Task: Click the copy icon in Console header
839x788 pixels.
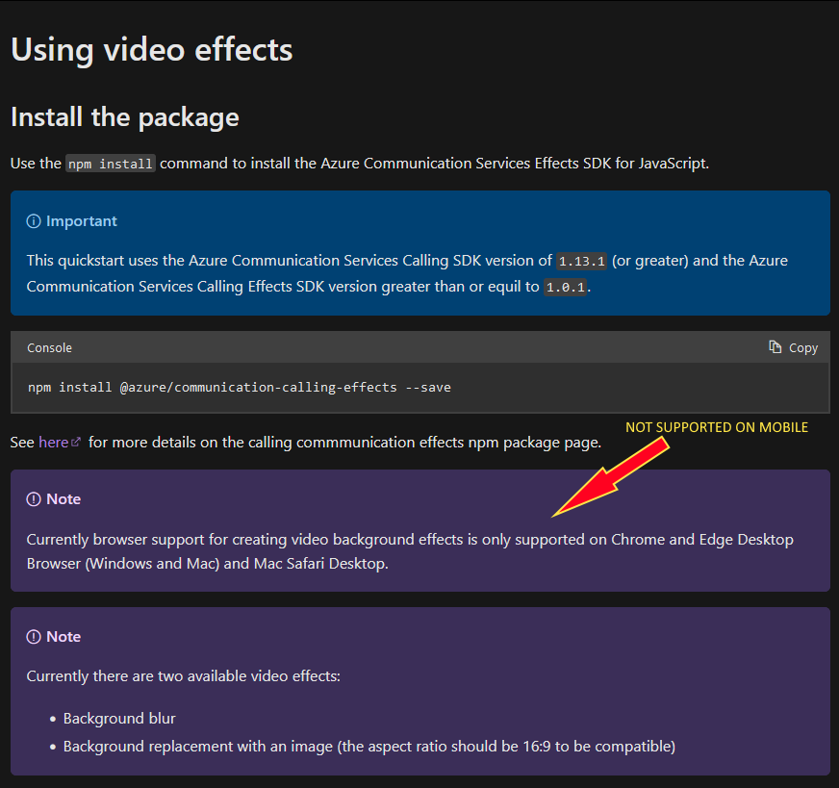Action: (775, 346)
